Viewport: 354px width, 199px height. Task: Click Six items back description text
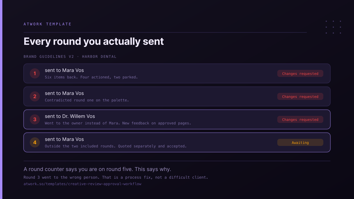pyautogui.click(x=91, y=77)
